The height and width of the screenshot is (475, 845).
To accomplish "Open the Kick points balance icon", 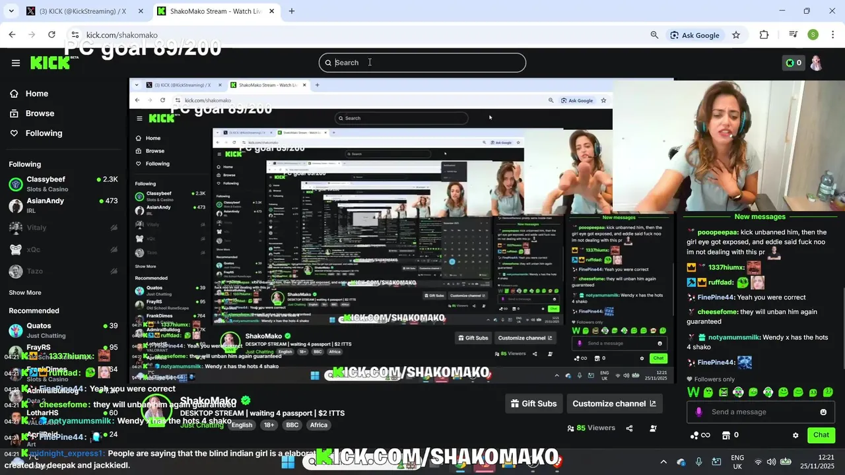I will pyautogui.click(x=794, y=63).
